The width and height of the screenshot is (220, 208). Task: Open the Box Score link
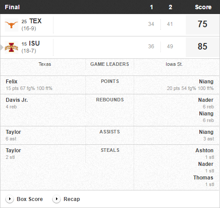pos(30,199)
